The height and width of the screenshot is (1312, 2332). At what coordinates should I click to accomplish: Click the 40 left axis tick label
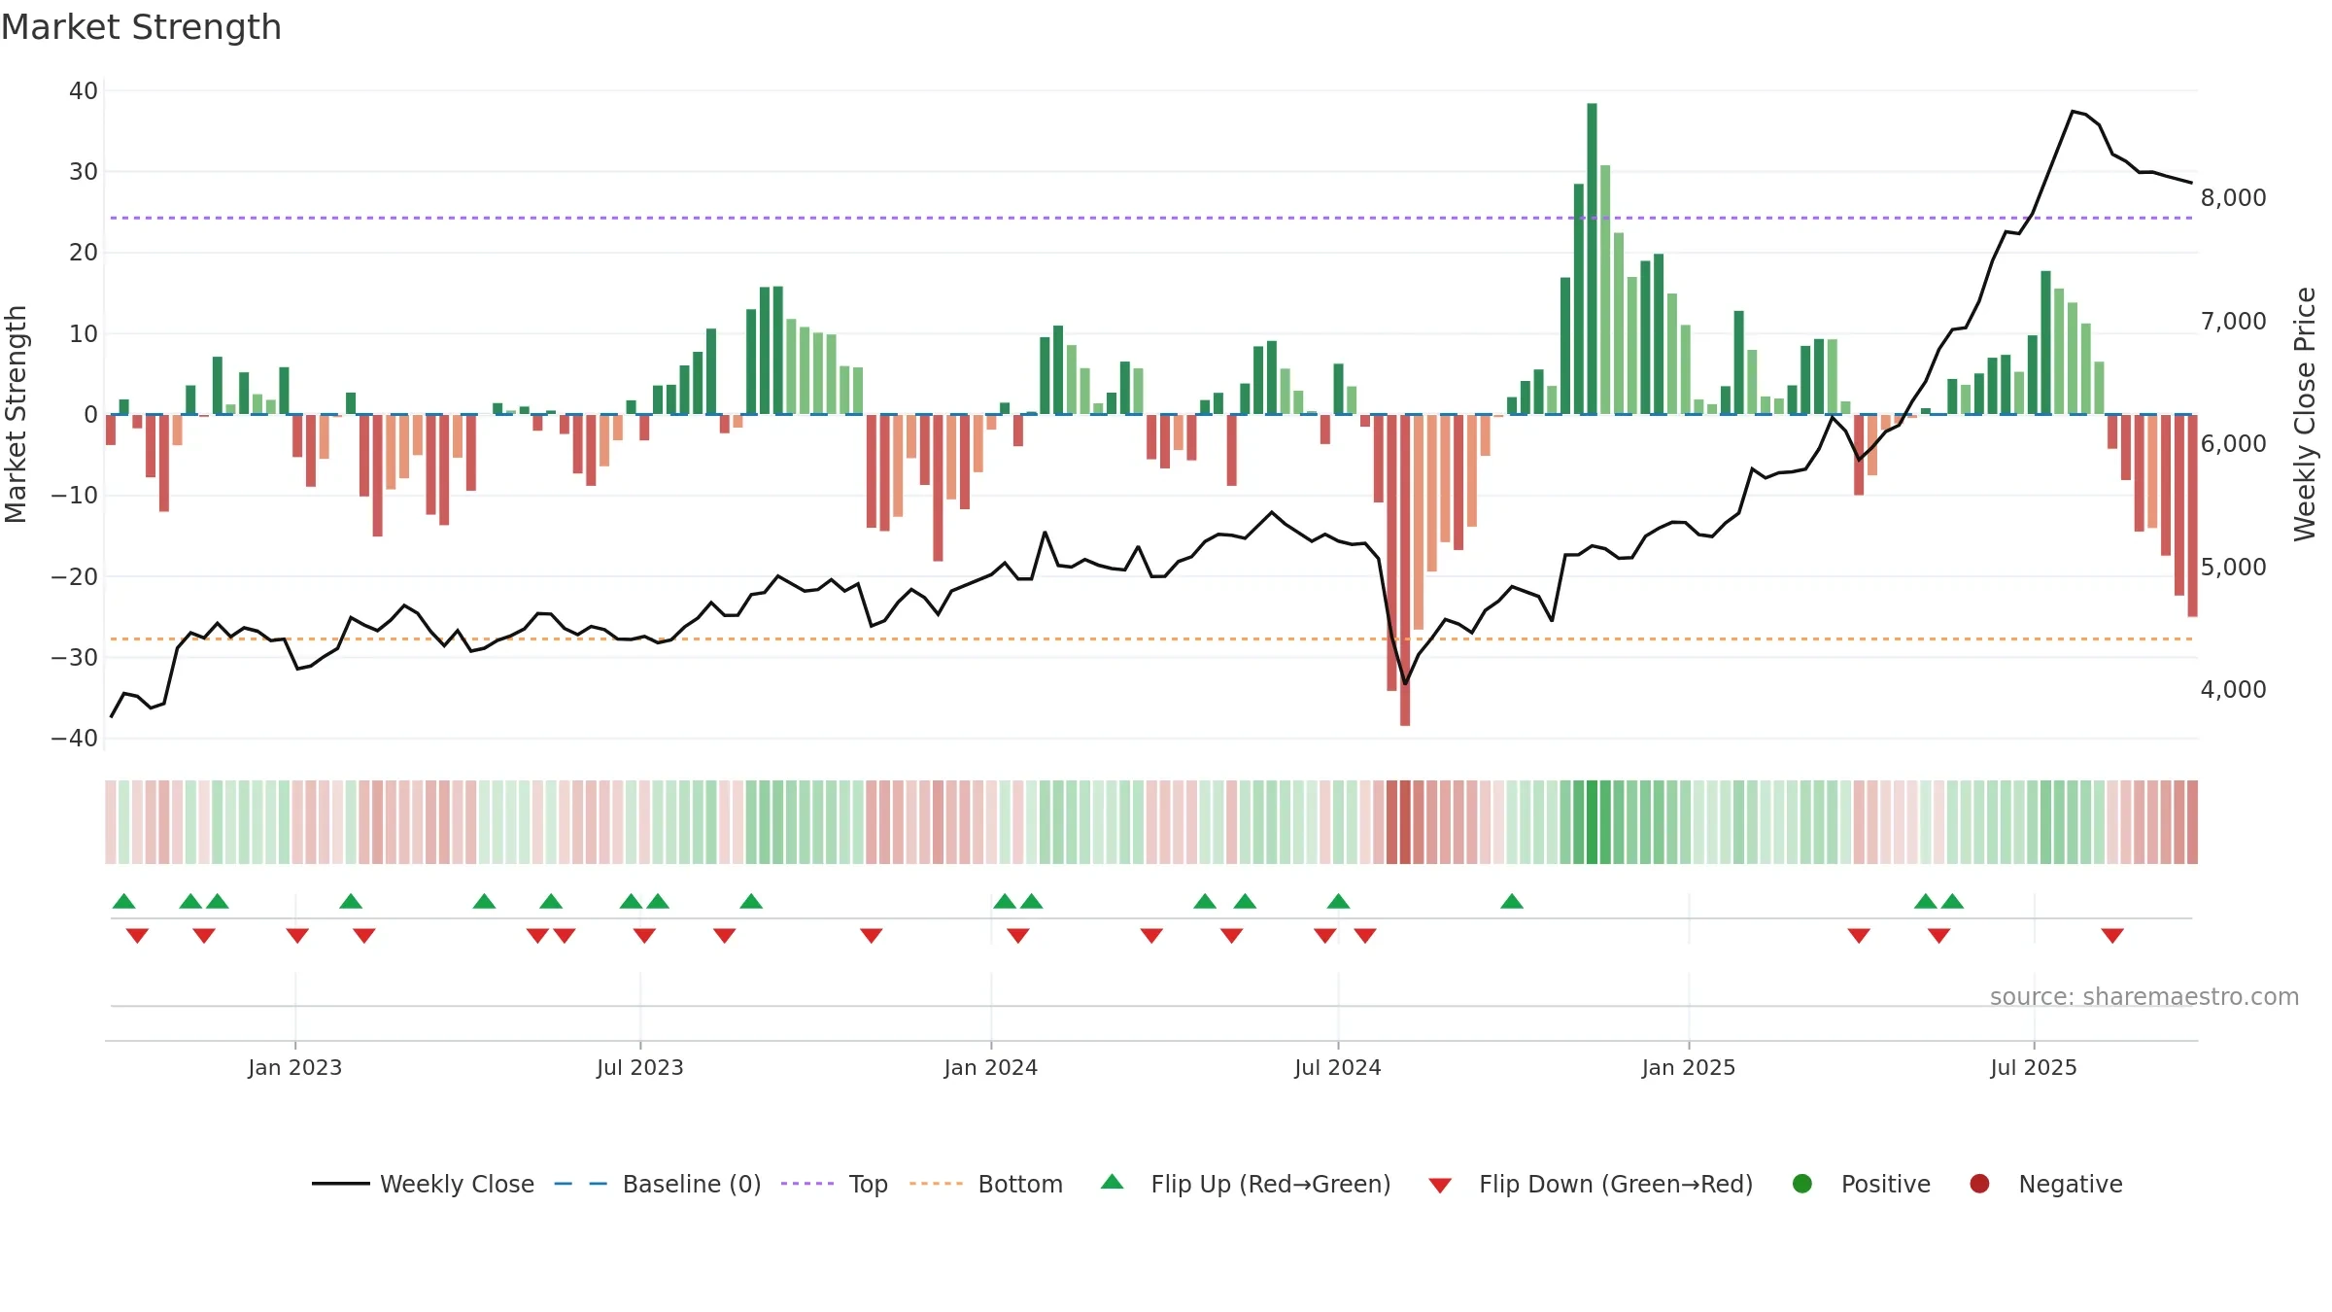pyautogui.click(x=84, y=90)
